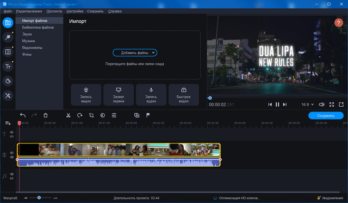Select Импорт файлов tab
The width and height of the screenshot is (348, 203).
[x=39, y=21]
